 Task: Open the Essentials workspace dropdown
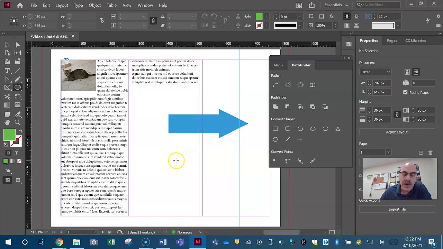(336, 5)
